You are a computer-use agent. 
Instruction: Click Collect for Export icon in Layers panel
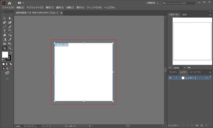[x=183, y=126]
